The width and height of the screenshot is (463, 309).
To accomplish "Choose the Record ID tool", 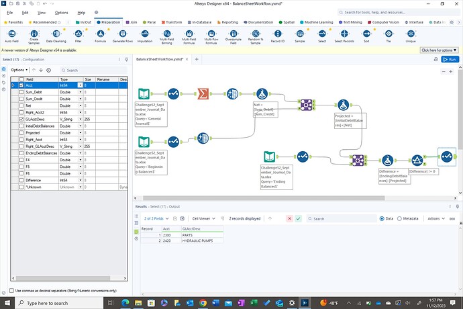I will coord(278,34).
